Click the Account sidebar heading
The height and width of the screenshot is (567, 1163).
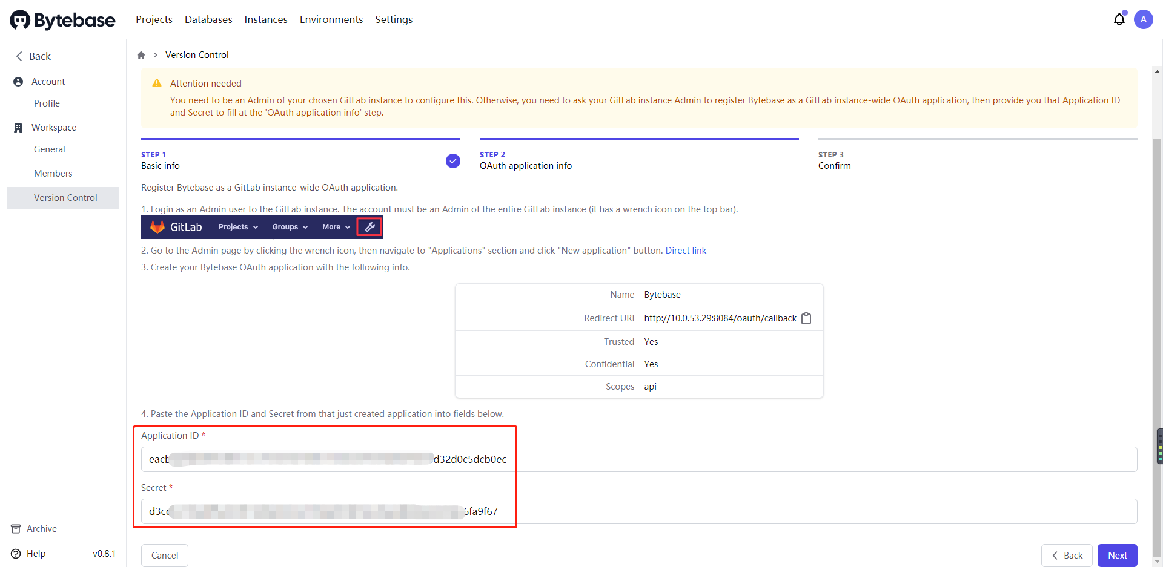coord(48,82)
